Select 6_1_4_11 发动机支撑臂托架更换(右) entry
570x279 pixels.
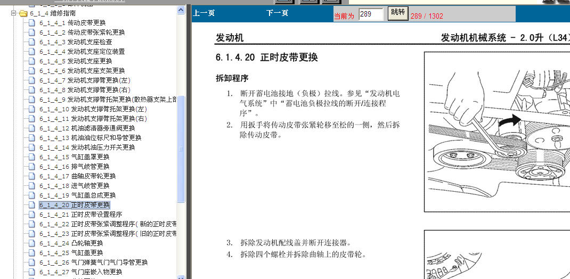[x=93, y=118]
